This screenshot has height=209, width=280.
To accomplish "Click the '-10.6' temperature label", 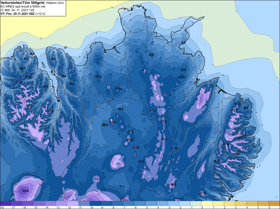I will pyautogui.click(x=181, y=77).
